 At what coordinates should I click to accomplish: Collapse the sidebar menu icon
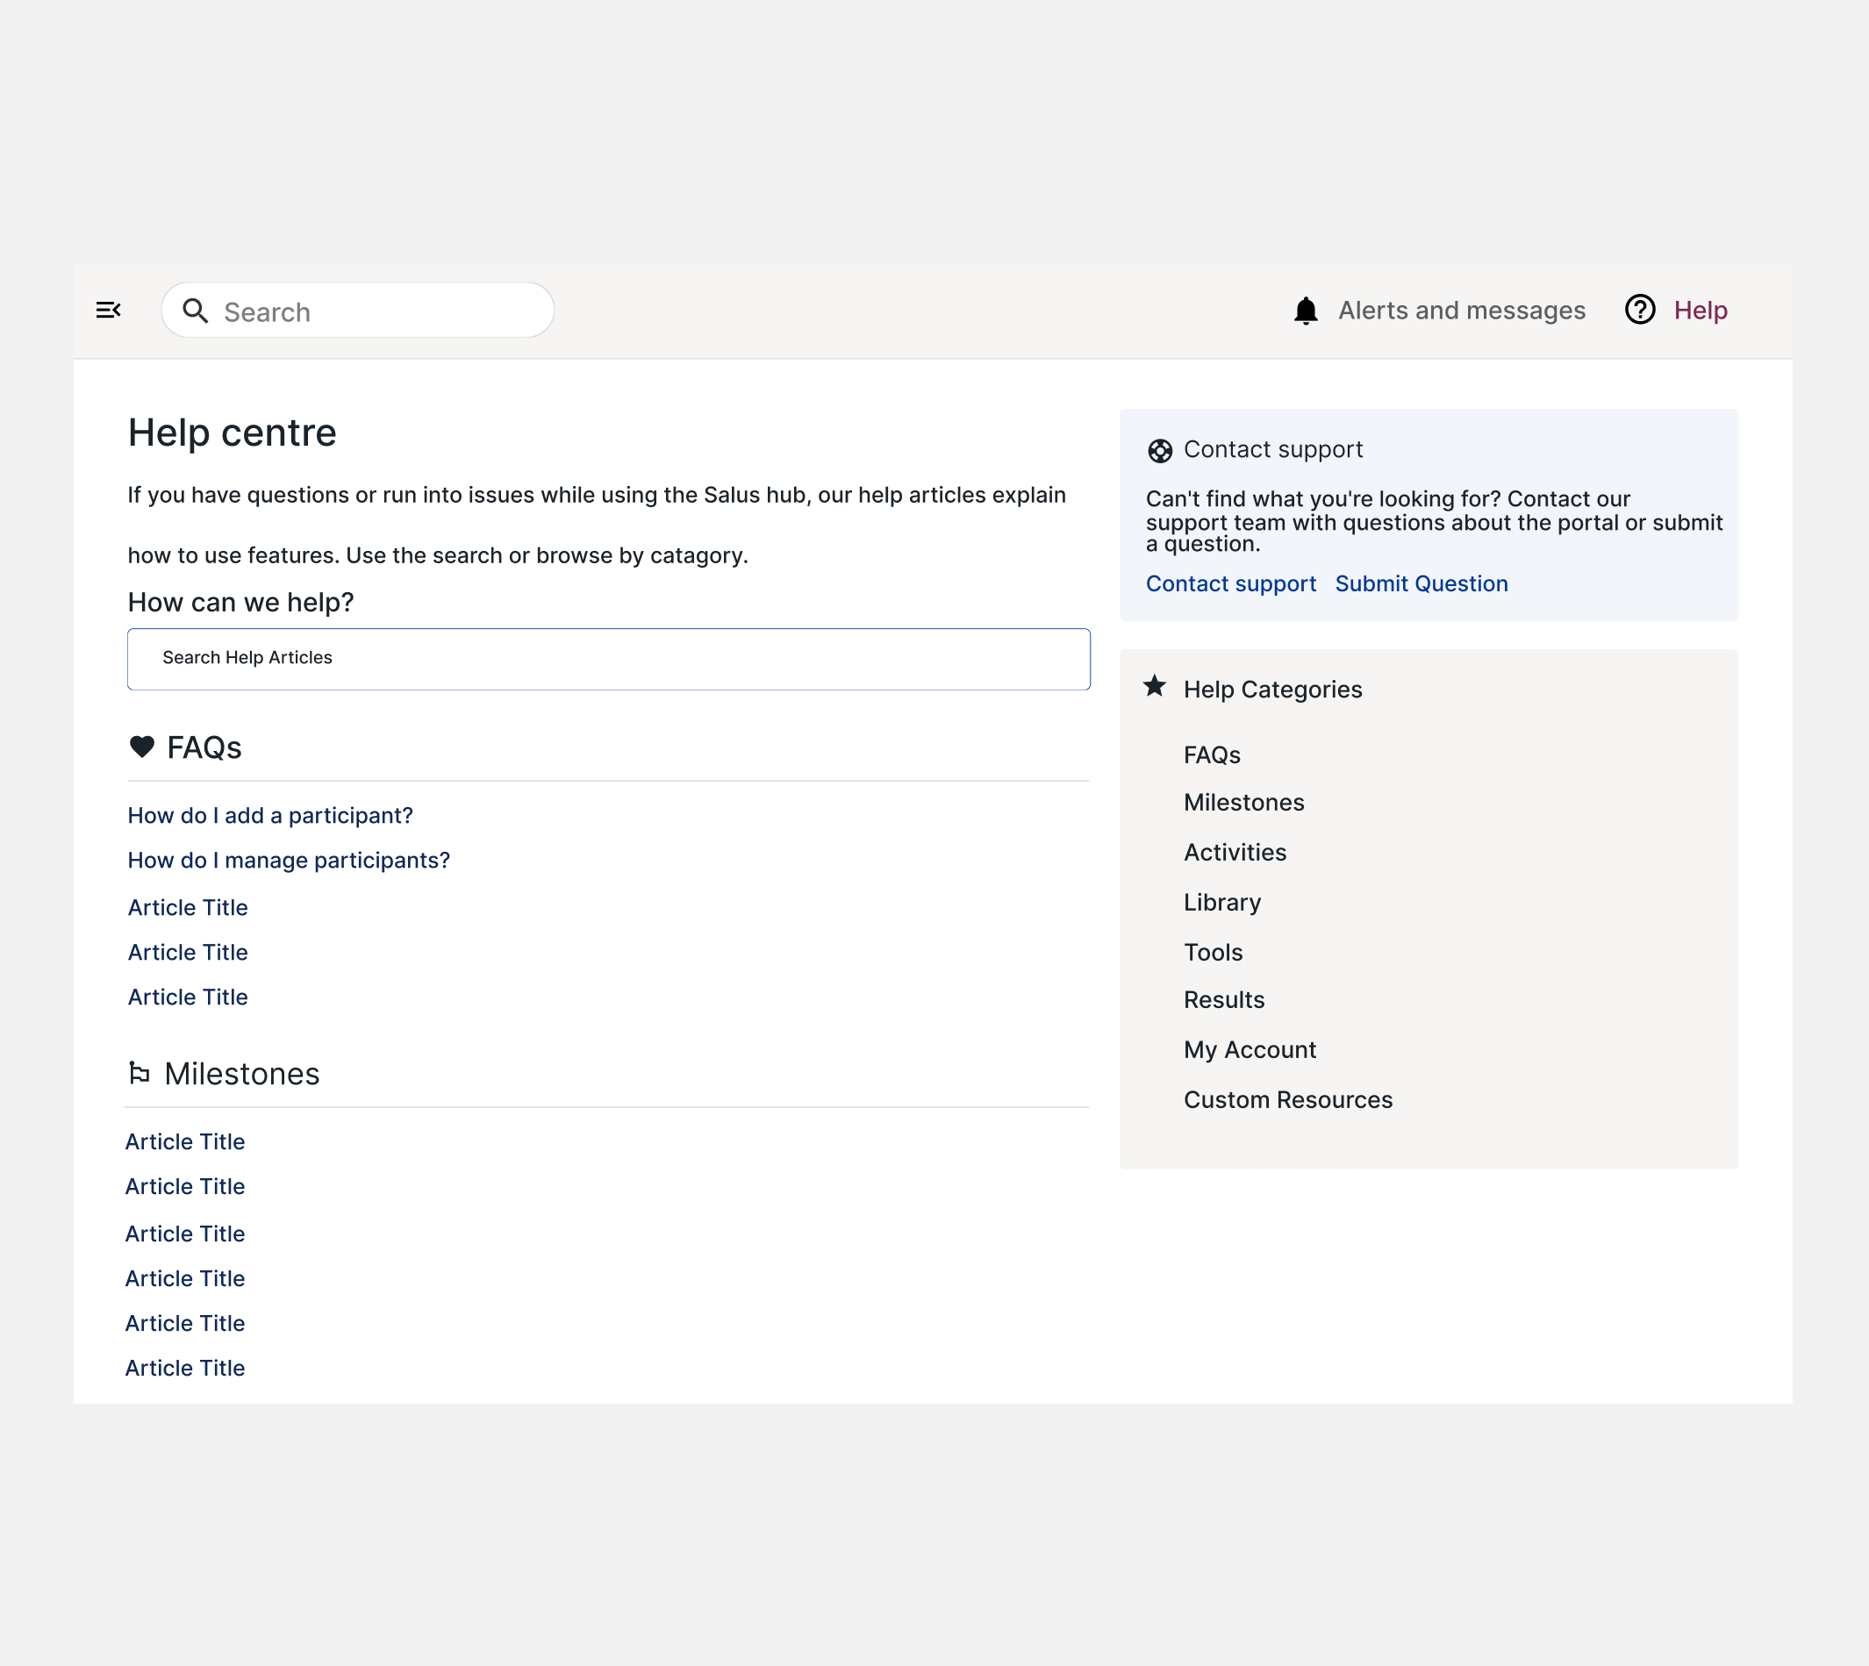[x=108, y=311]
